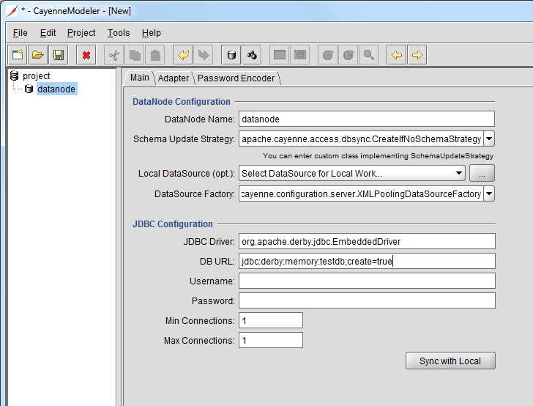The width and height of the screenshot is (533, 406).
Task: Click the Cut scissors icon
Action: (x=114, y=55)
